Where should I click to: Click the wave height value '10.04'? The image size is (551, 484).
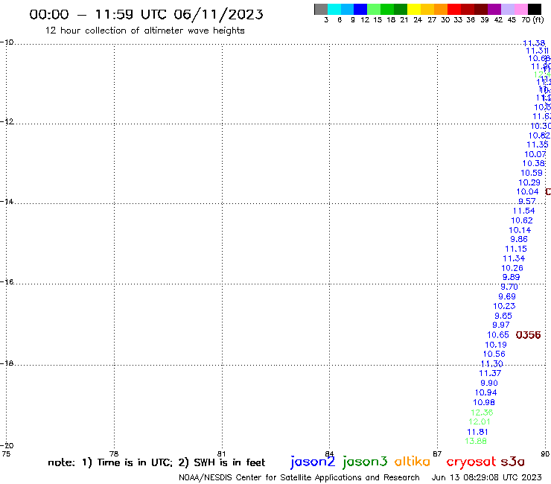point(527,192)
